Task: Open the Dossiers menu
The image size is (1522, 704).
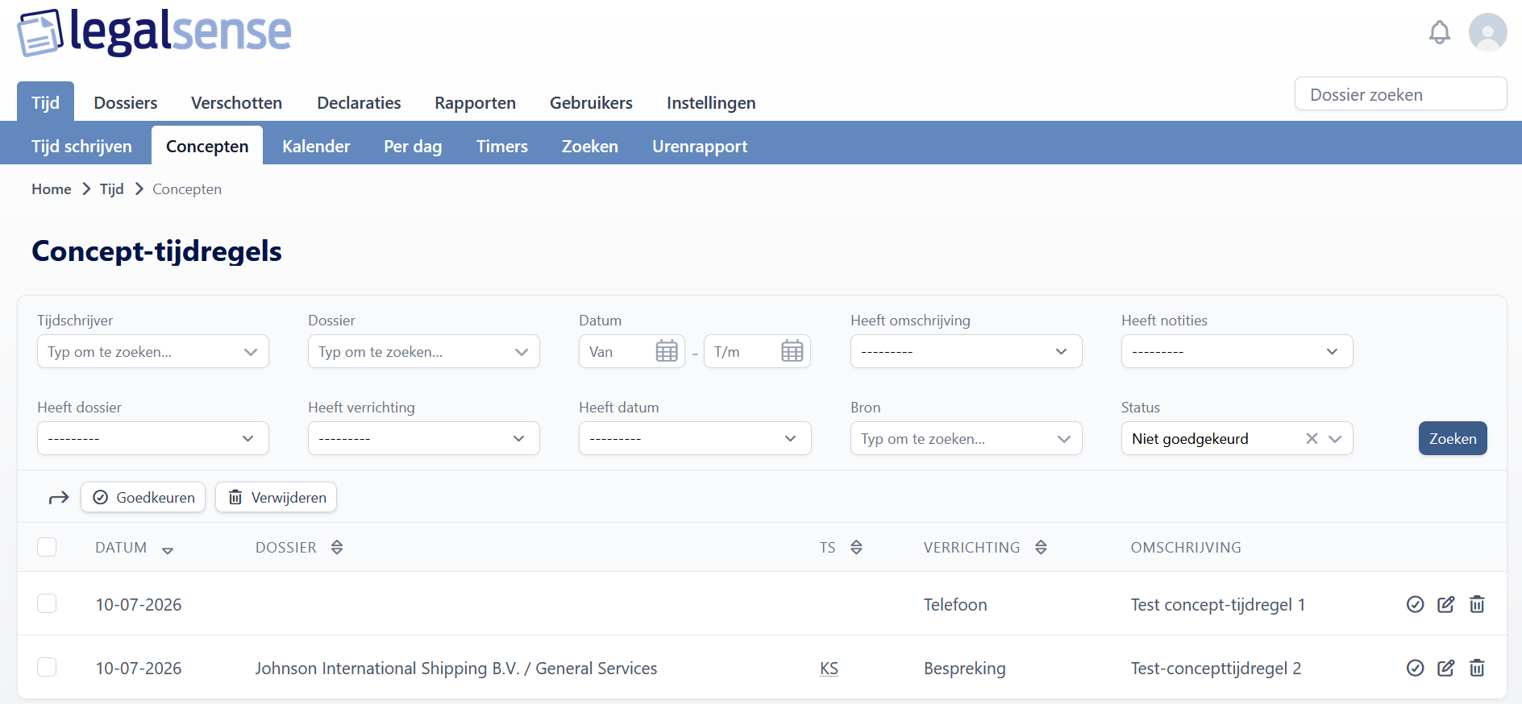Action: point(125,102)
